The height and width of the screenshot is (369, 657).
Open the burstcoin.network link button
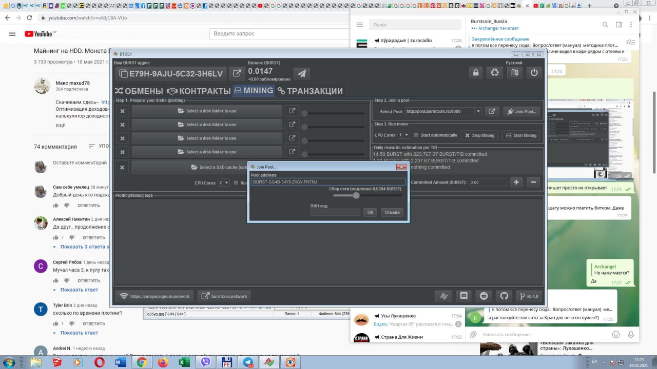point(224,296)
